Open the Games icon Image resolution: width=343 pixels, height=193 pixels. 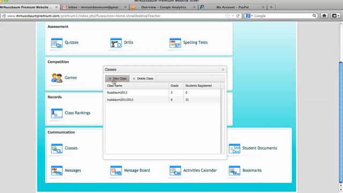coord(57,78)
